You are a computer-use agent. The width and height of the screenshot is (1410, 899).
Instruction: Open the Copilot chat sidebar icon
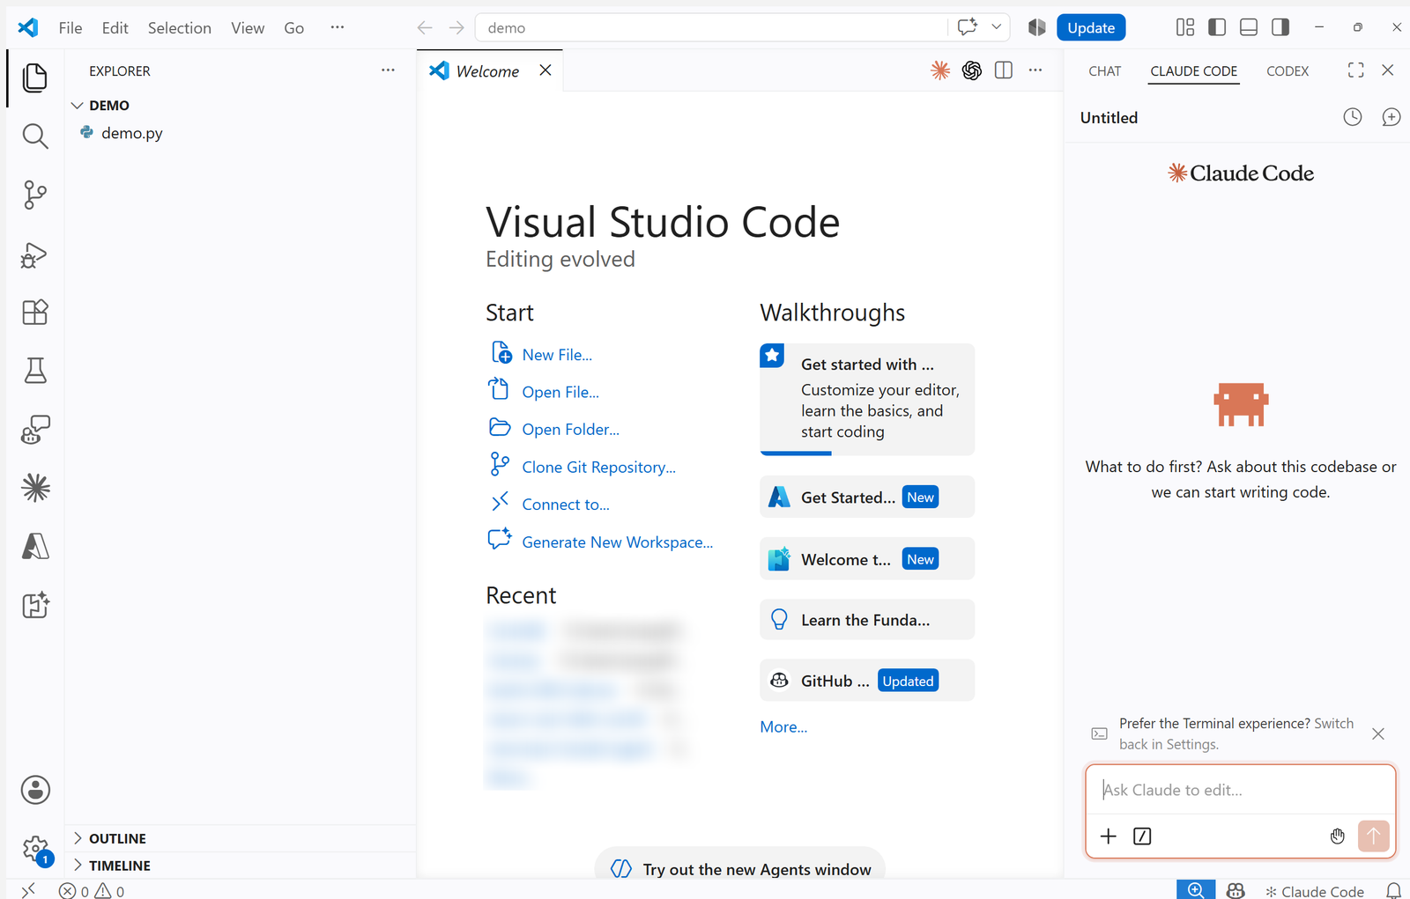(35, 430)
